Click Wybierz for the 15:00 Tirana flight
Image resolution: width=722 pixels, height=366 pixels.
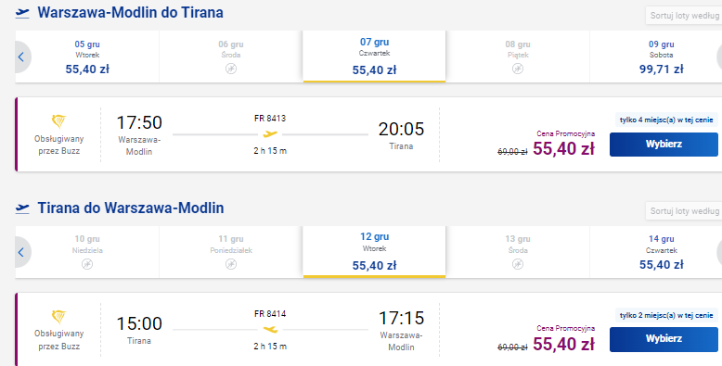(x=664, y=339)
